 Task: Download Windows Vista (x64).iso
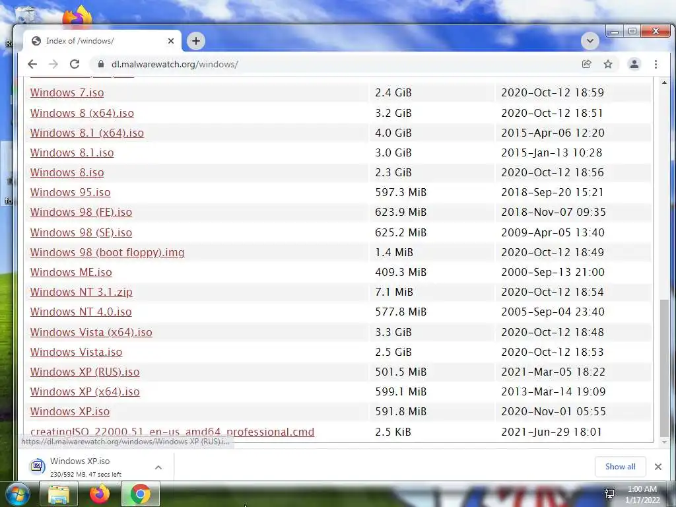pos(91,332)
